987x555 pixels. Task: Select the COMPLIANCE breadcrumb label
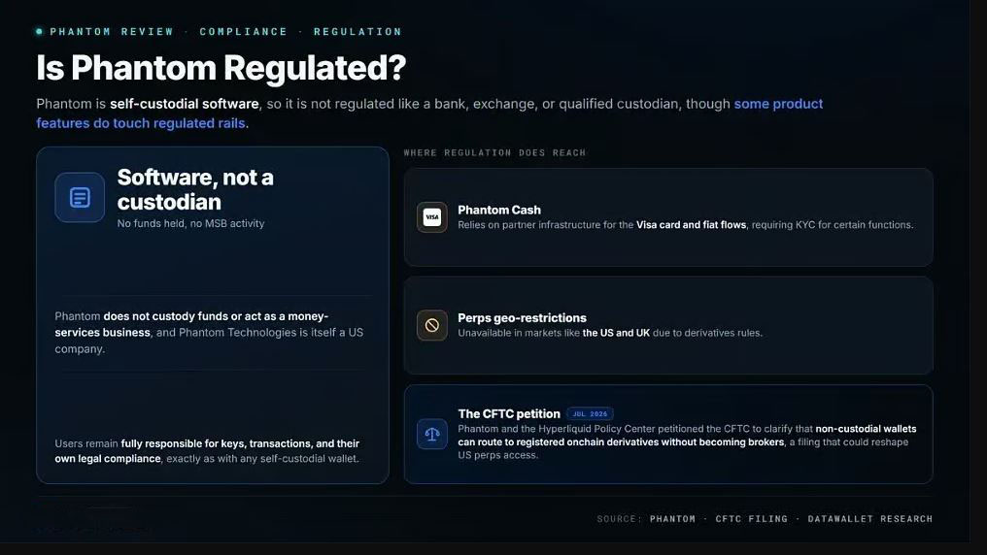(244, 31)
